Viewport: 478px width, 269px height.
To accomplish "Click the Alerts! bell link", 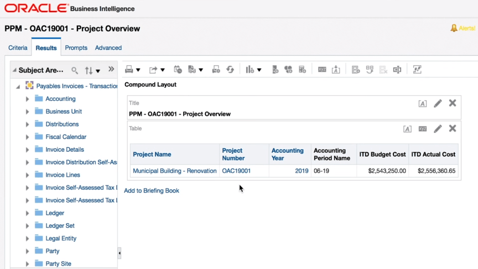I will point(463,28).
